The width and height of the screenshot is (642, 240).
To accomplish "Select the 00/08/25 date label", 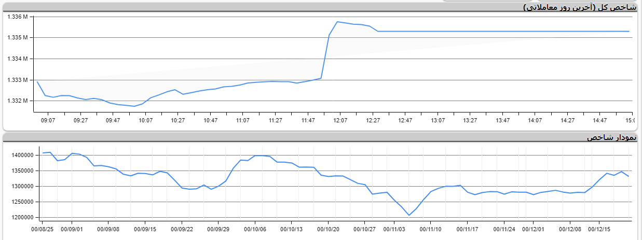I will (x=43, y=229).
